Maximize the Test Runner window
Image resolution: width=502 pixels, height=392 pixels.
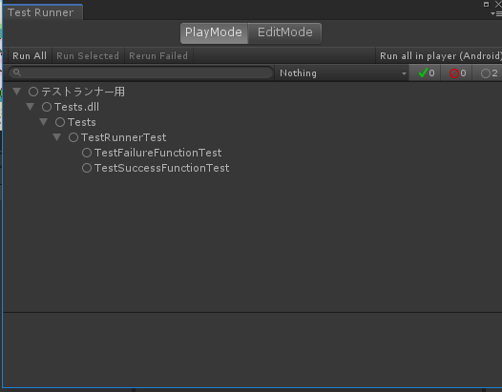pos(486,4)
